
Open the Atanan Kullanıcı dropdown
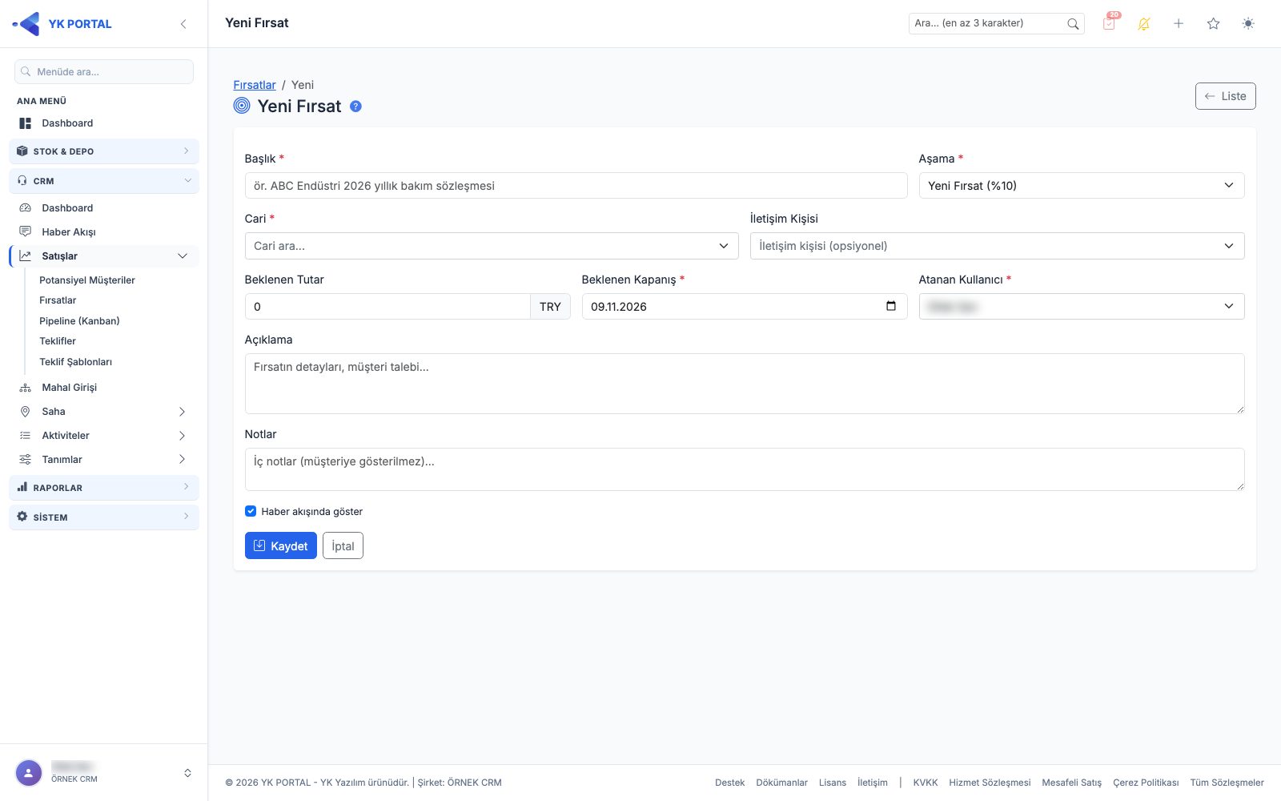1082,306
